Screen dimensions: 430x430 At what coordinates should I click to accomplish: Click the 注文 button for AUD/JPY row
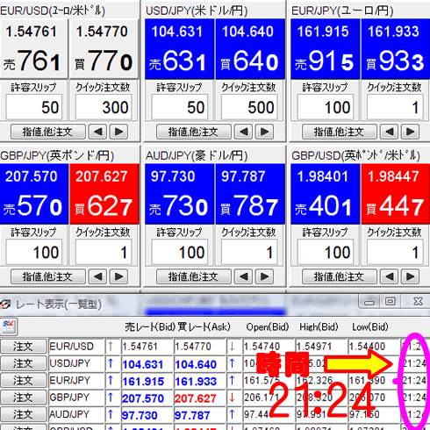(x=24, y=414)
